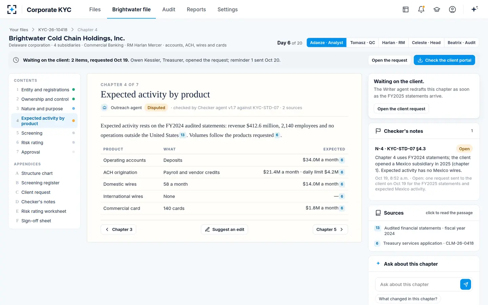488x305 pixels.
Task: Switch to Harlan · RM role
Action: pos(393,43)
